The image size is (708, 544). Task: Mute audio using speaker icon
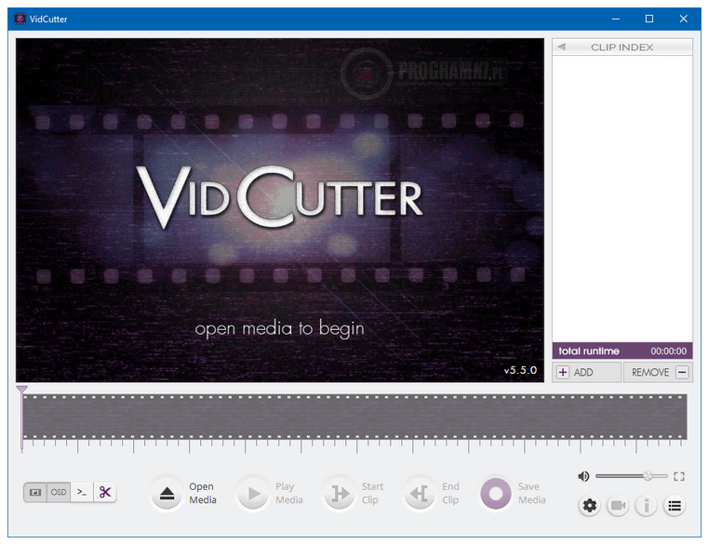tap(583, 476)
